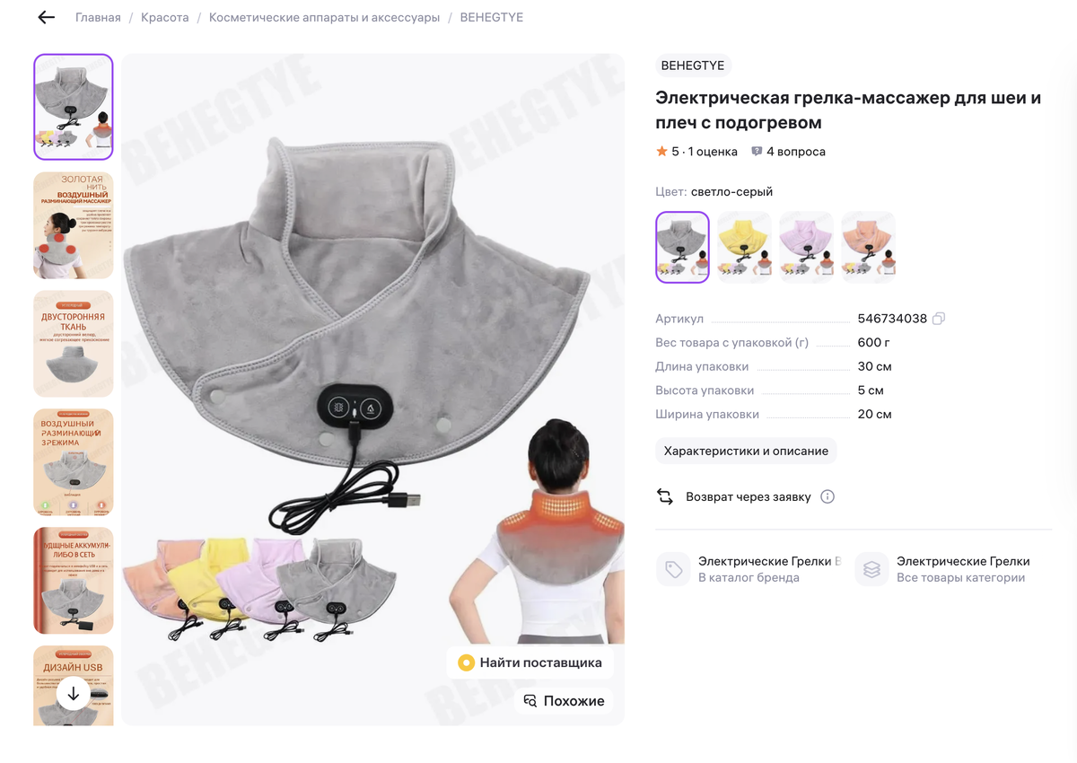Open brand catalog tag icon

pyautogui.click(x=673, y=569)
